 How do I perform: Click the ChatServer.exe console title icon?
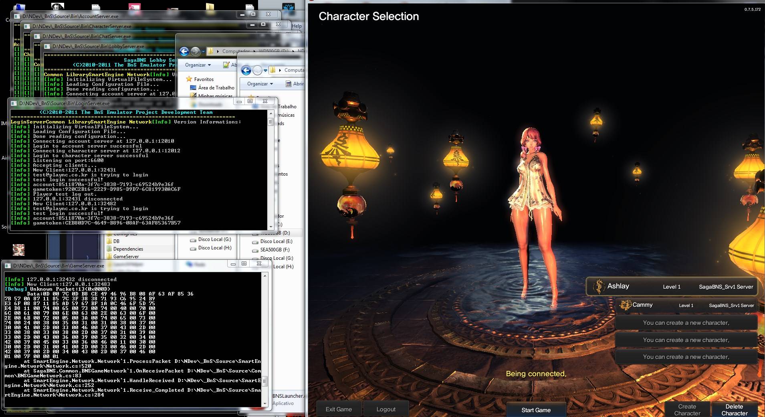(x=37, y=36)
